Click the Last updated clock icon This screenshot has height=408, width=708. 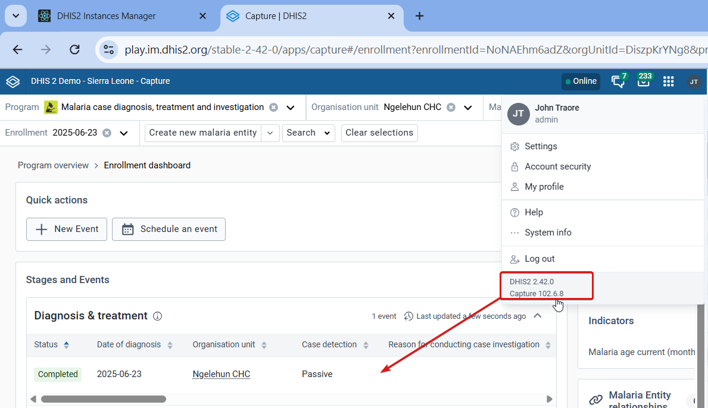pos(408,316)
